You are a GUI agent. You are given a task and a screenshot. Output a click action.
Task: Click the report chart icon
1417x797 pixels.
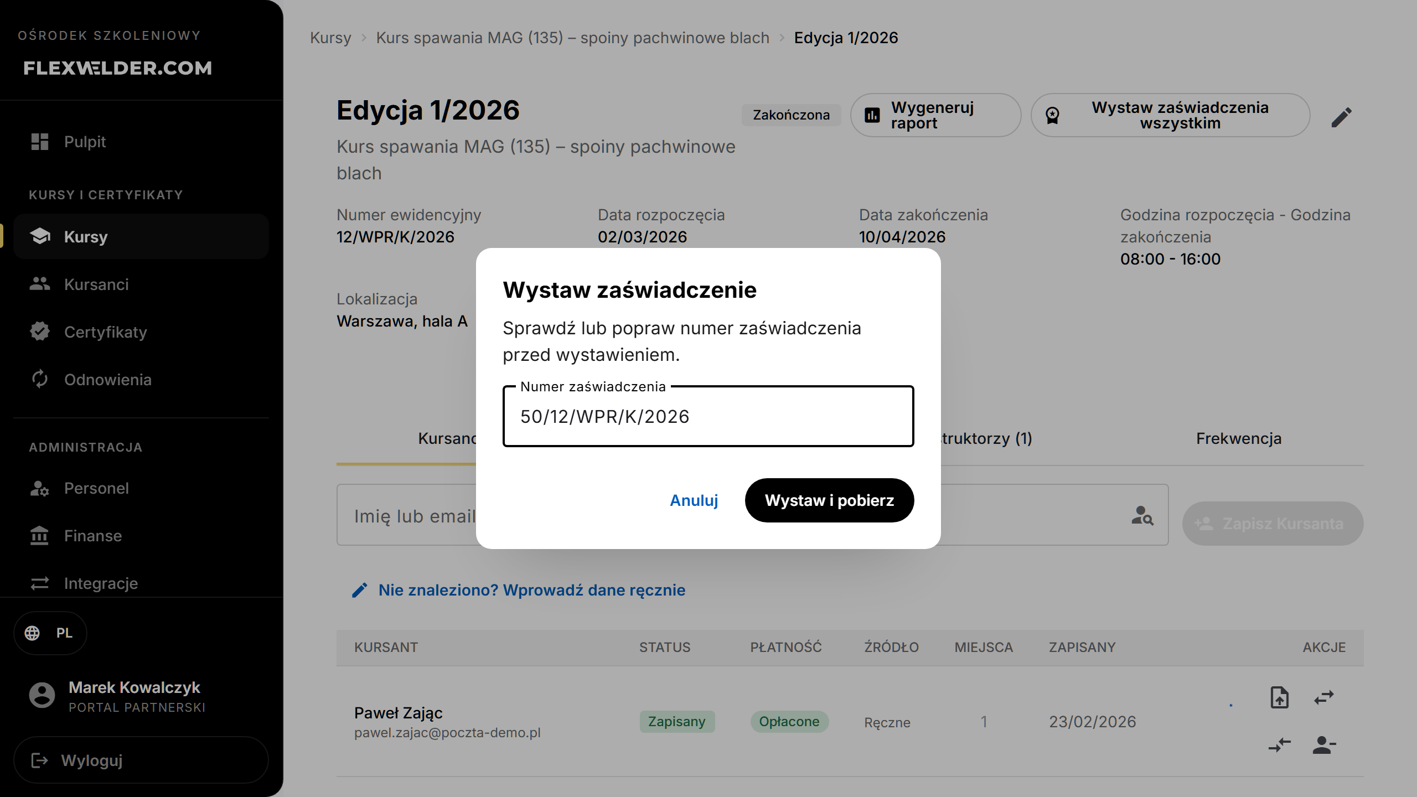click(x=872, y=115)
